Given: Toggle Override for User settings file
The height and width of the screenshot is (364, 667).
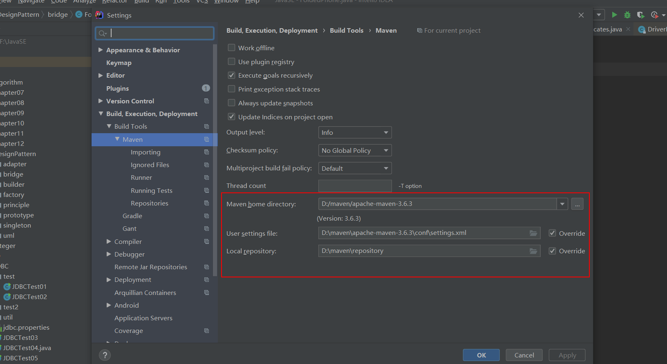Looking at the screenshot, I should coord(552,233).
